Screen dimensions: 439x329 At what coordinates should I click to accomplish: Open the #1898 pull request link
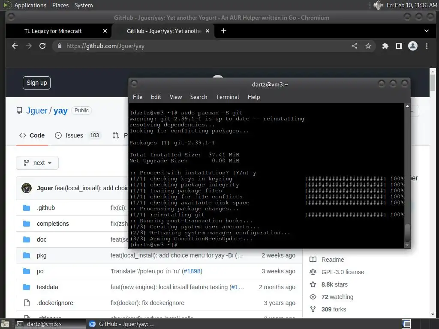(192, 271)
